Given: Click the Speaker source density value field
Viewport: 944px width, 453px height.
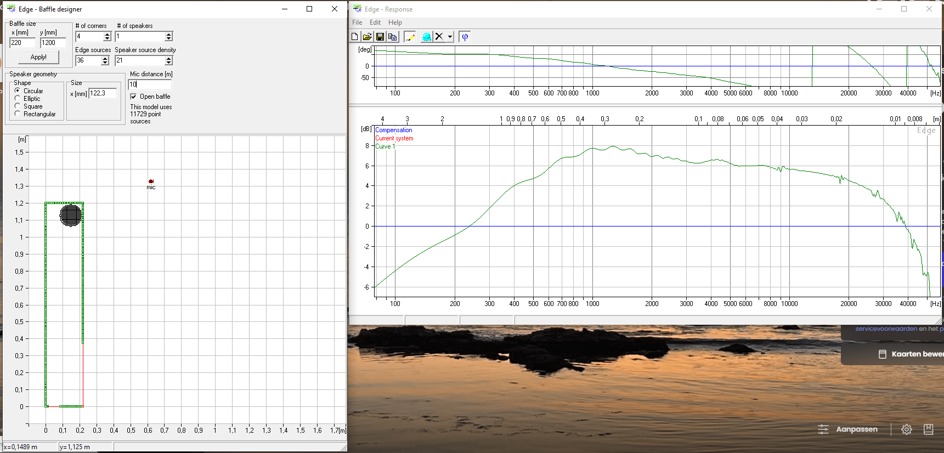Looking at the screenshot, I should click(140, 60).
